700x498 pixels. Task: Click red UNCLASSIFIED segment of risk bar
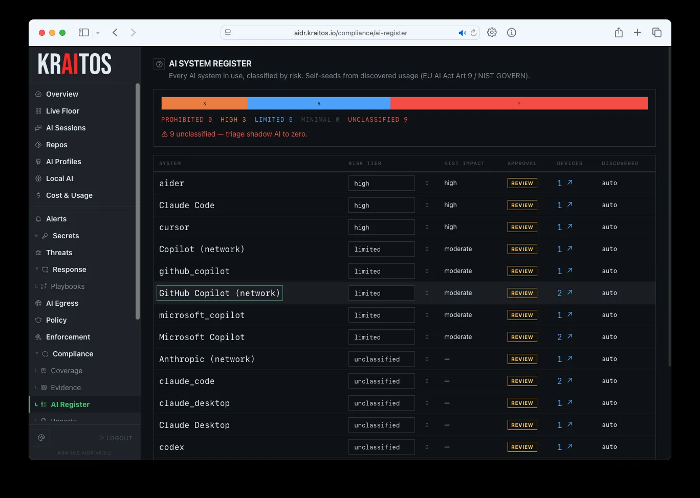519,103
